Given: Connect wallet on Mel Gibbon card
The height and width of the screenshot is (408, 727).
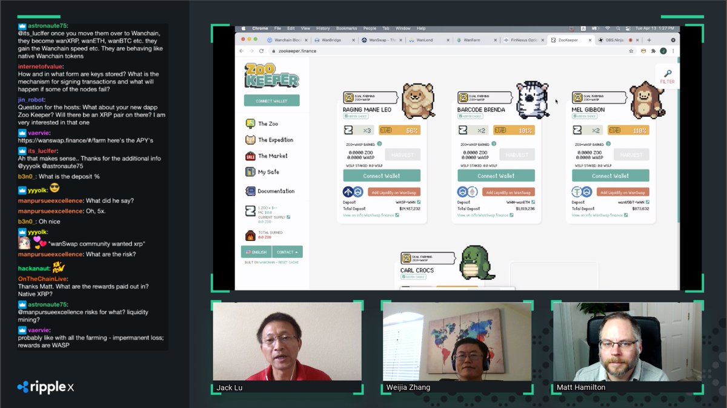Looking at the screenshot, I should tap(611, 176).
